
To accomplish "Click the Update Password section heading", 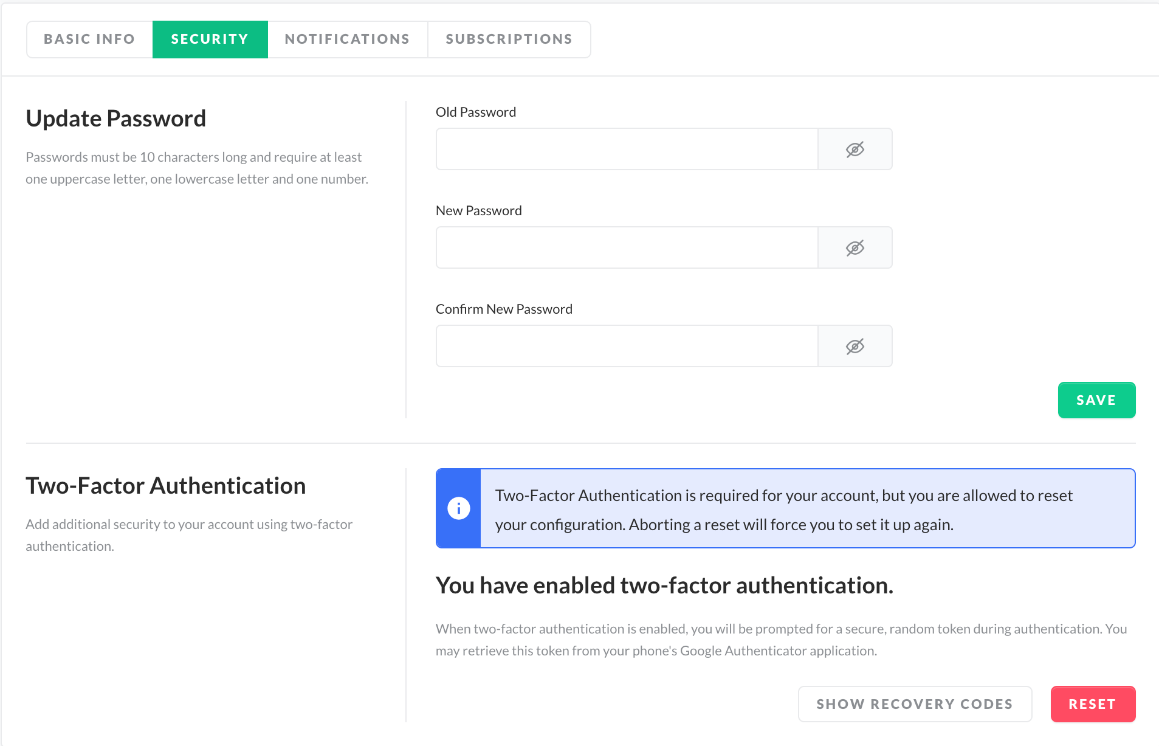I will (115, 119).
